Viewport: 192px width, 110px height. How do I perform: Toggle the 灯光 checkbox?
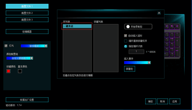coord(6,46)
